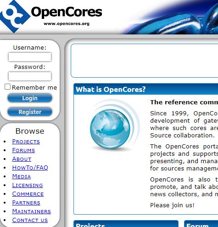
Task: Focus the Password input field
Action: [x=30, y=76]
